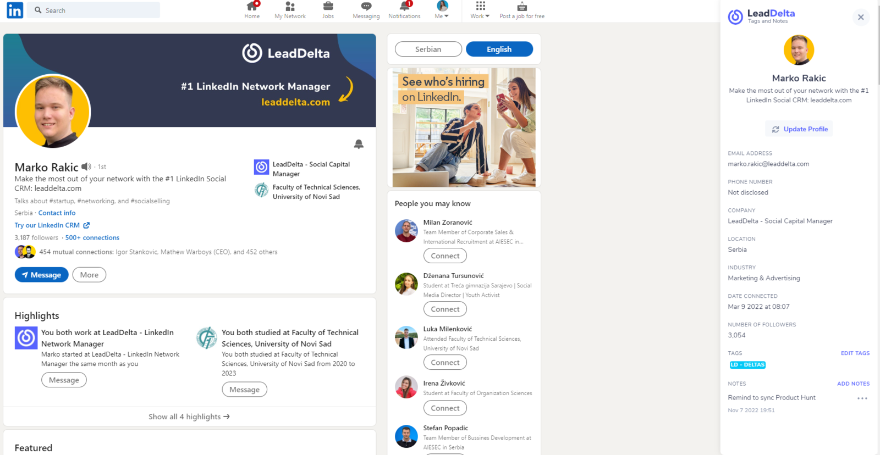Open LeadDelta logo in Highlights section
Screen dimensions: 880x455
(x=26, y=338)
